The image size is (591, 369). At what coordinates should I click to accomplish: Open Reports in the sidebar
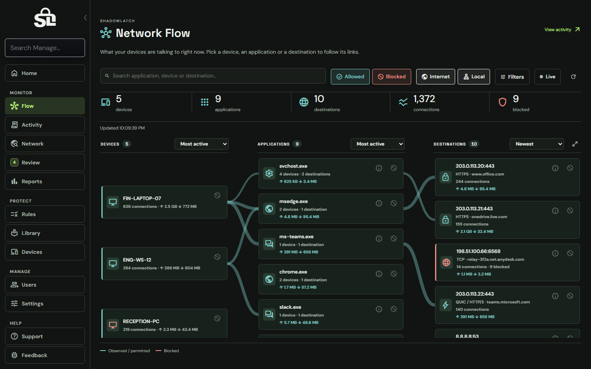45,181
